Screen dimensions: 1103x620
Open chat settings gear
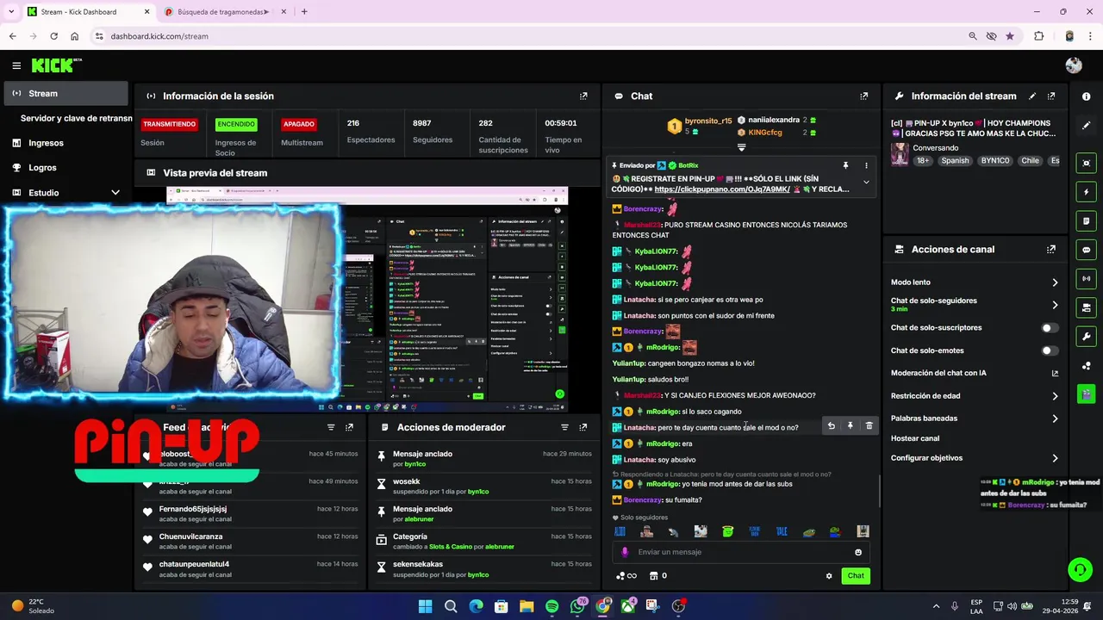click(x=829, y=576)
